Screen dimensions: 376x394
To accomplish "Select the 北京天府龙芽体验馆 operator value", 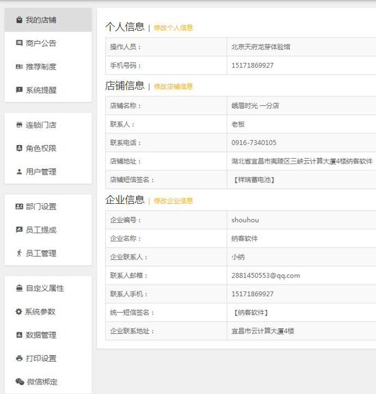I will click(260, 47).
